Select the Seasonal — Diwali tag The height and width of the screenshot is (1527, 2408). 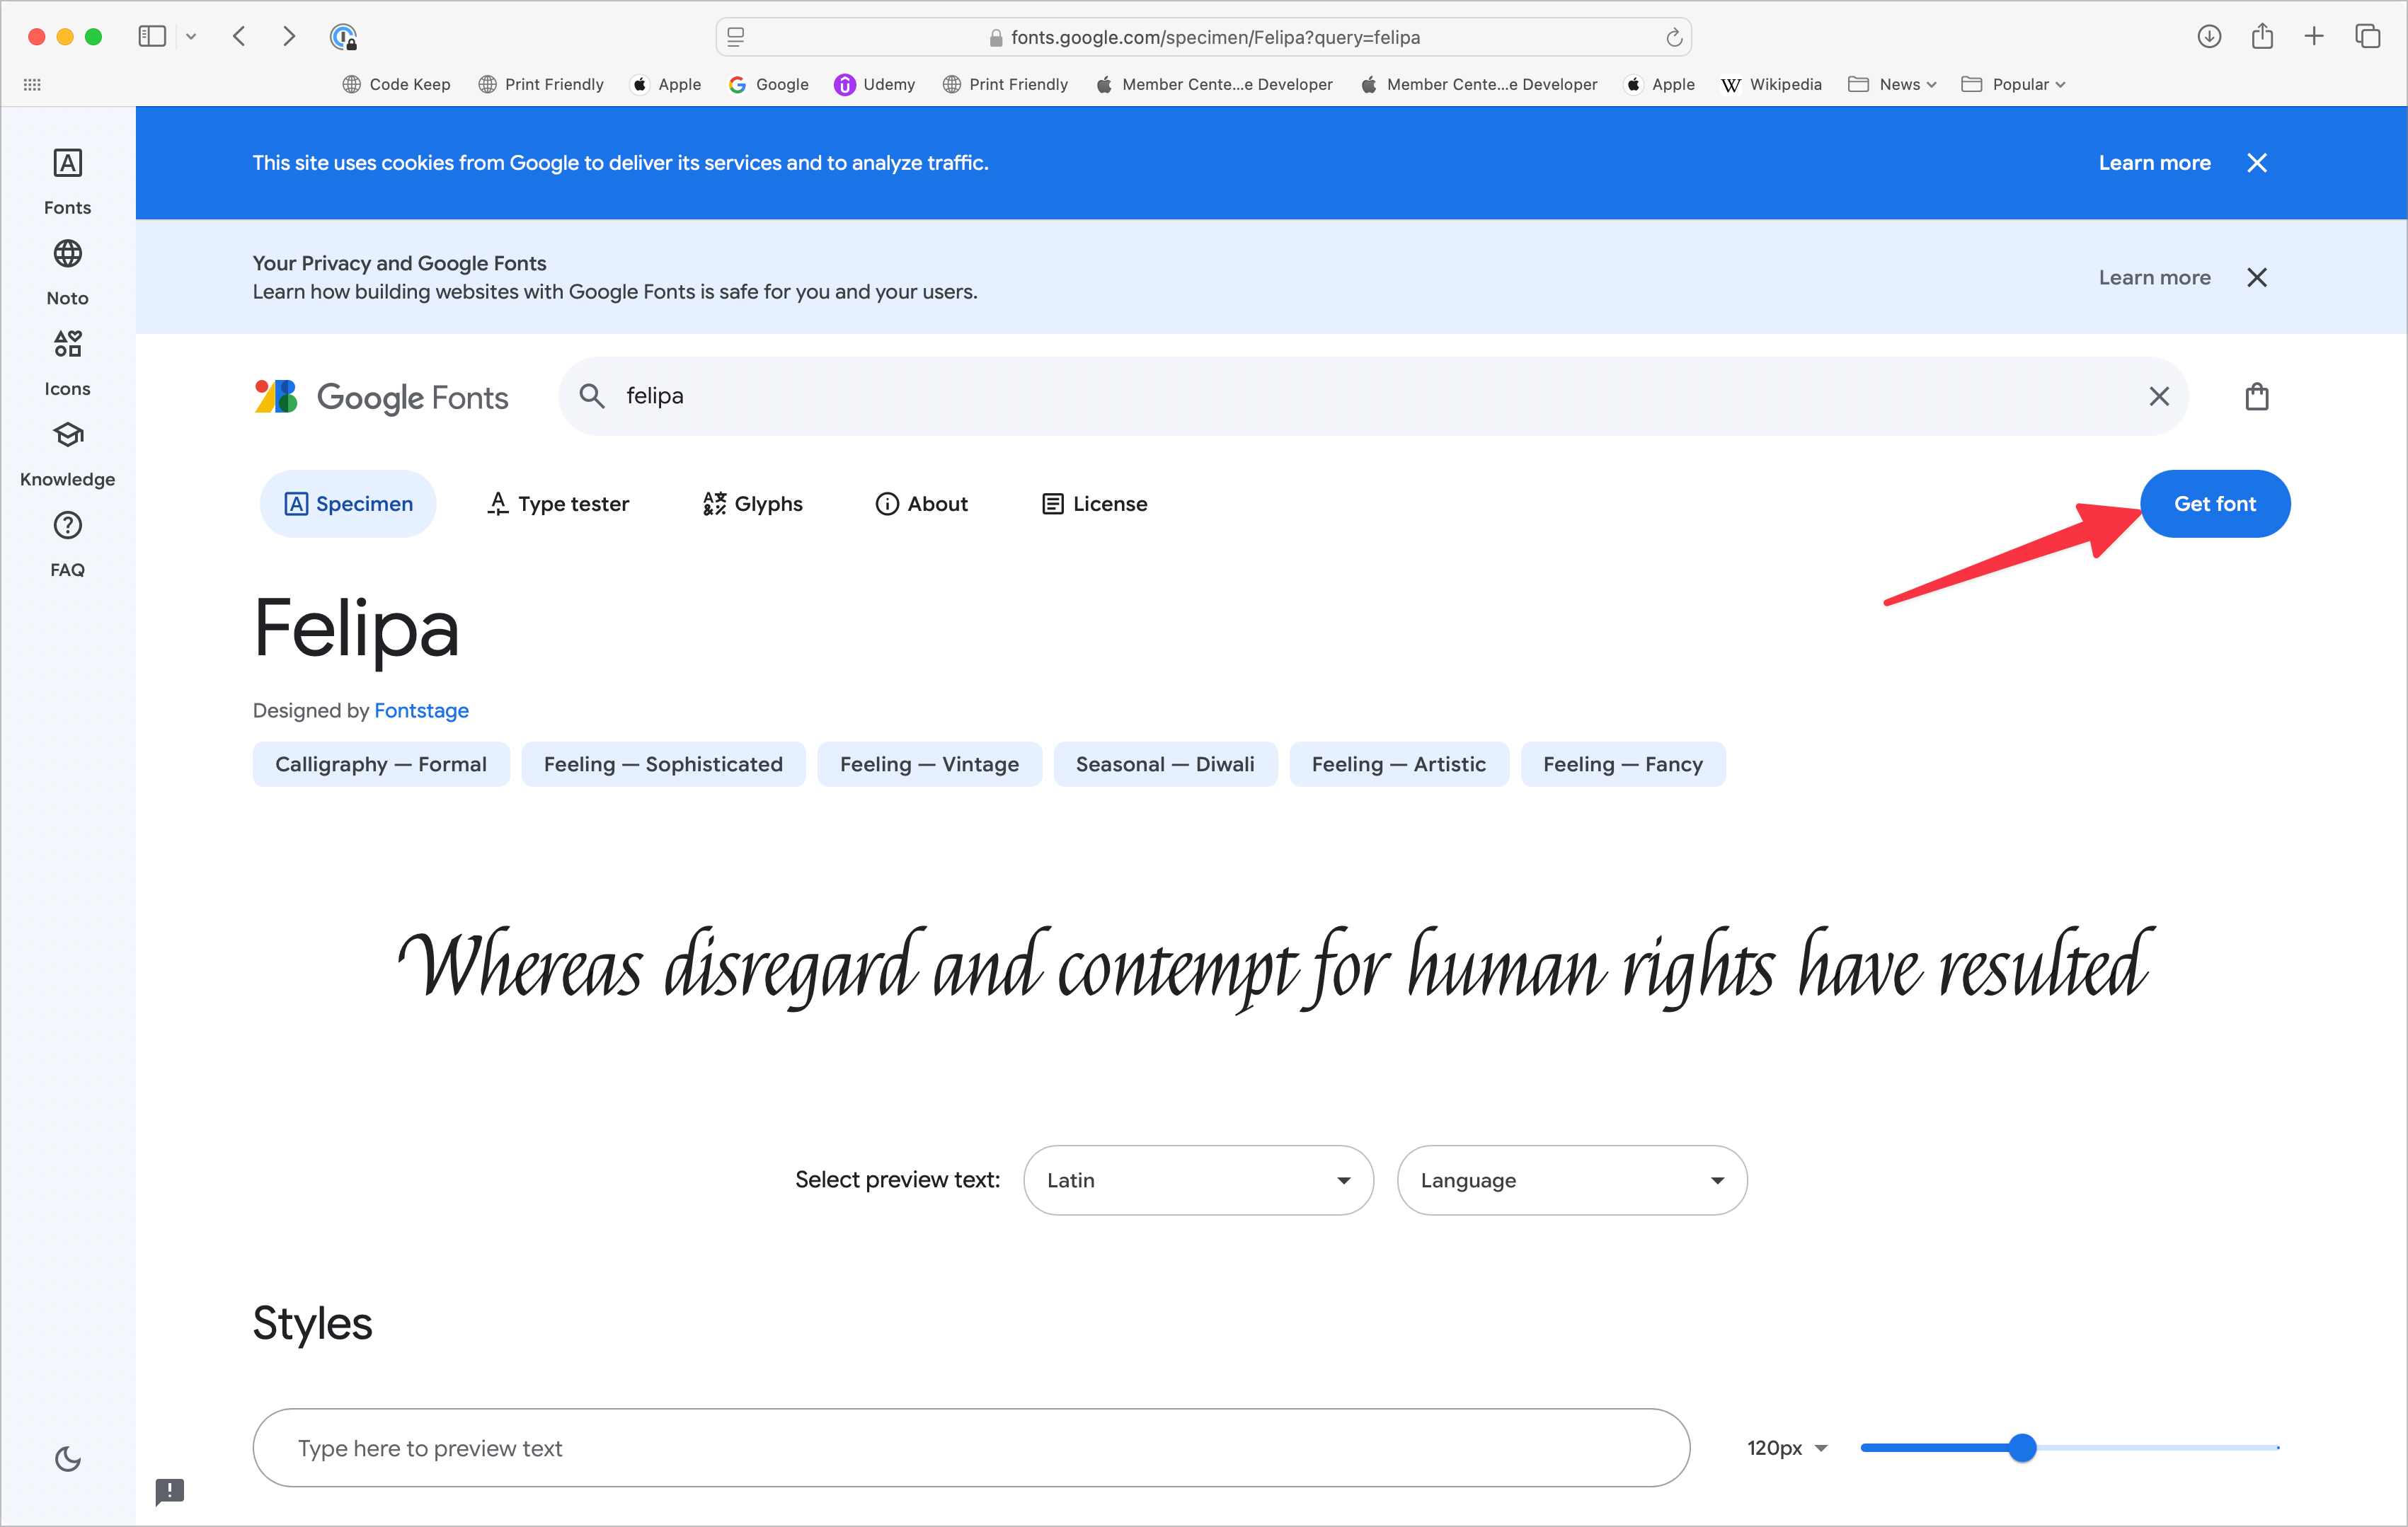(1165, 765)
